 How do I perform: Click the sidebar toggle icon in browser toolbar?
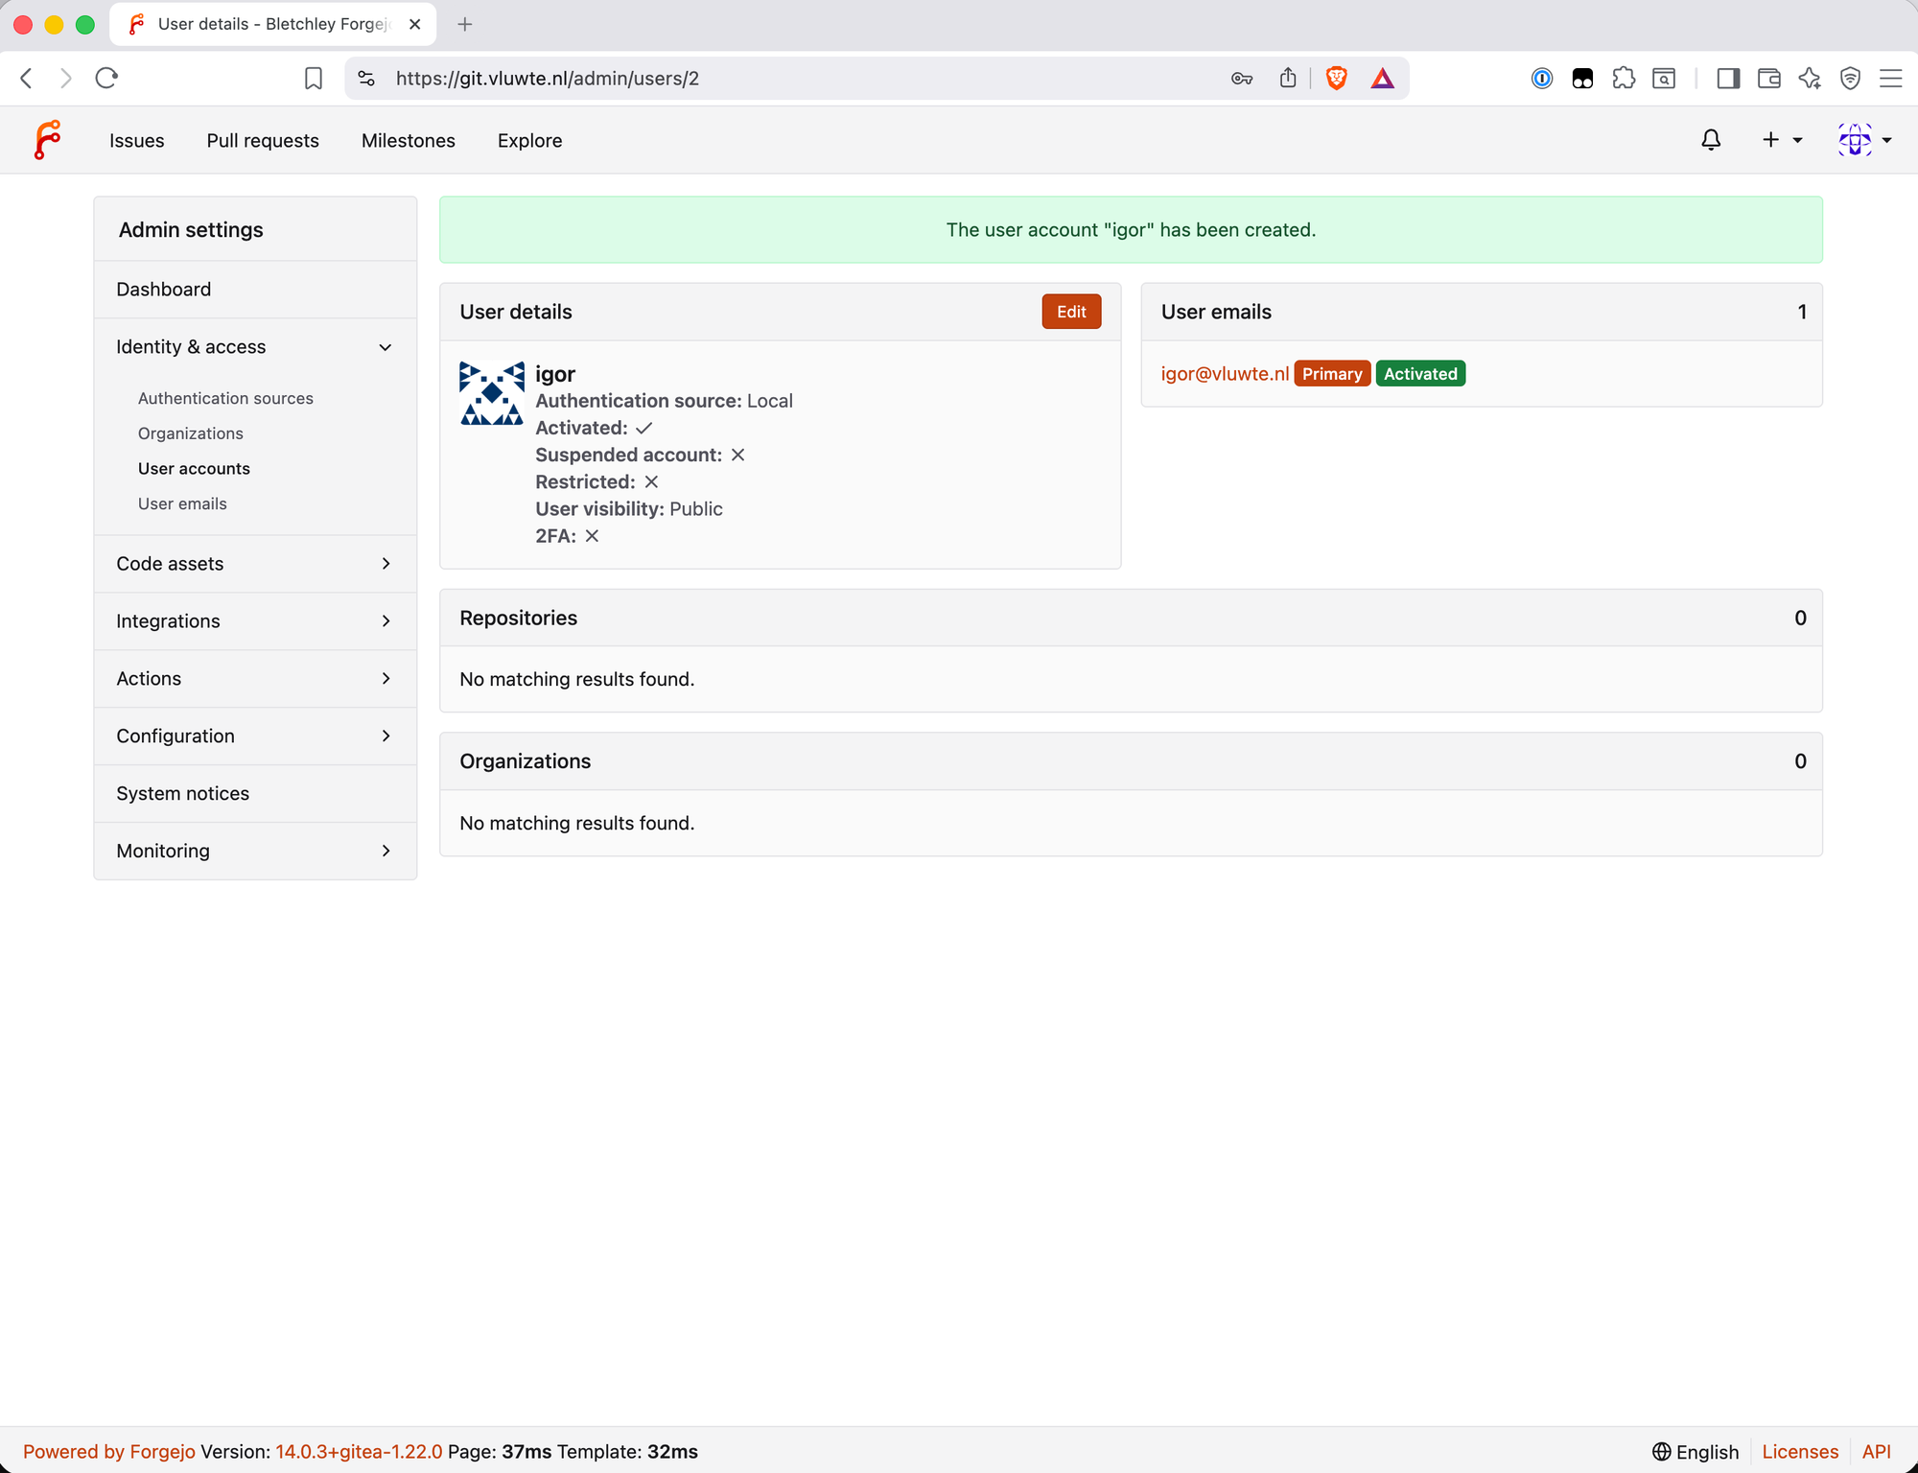point(1728,78)
